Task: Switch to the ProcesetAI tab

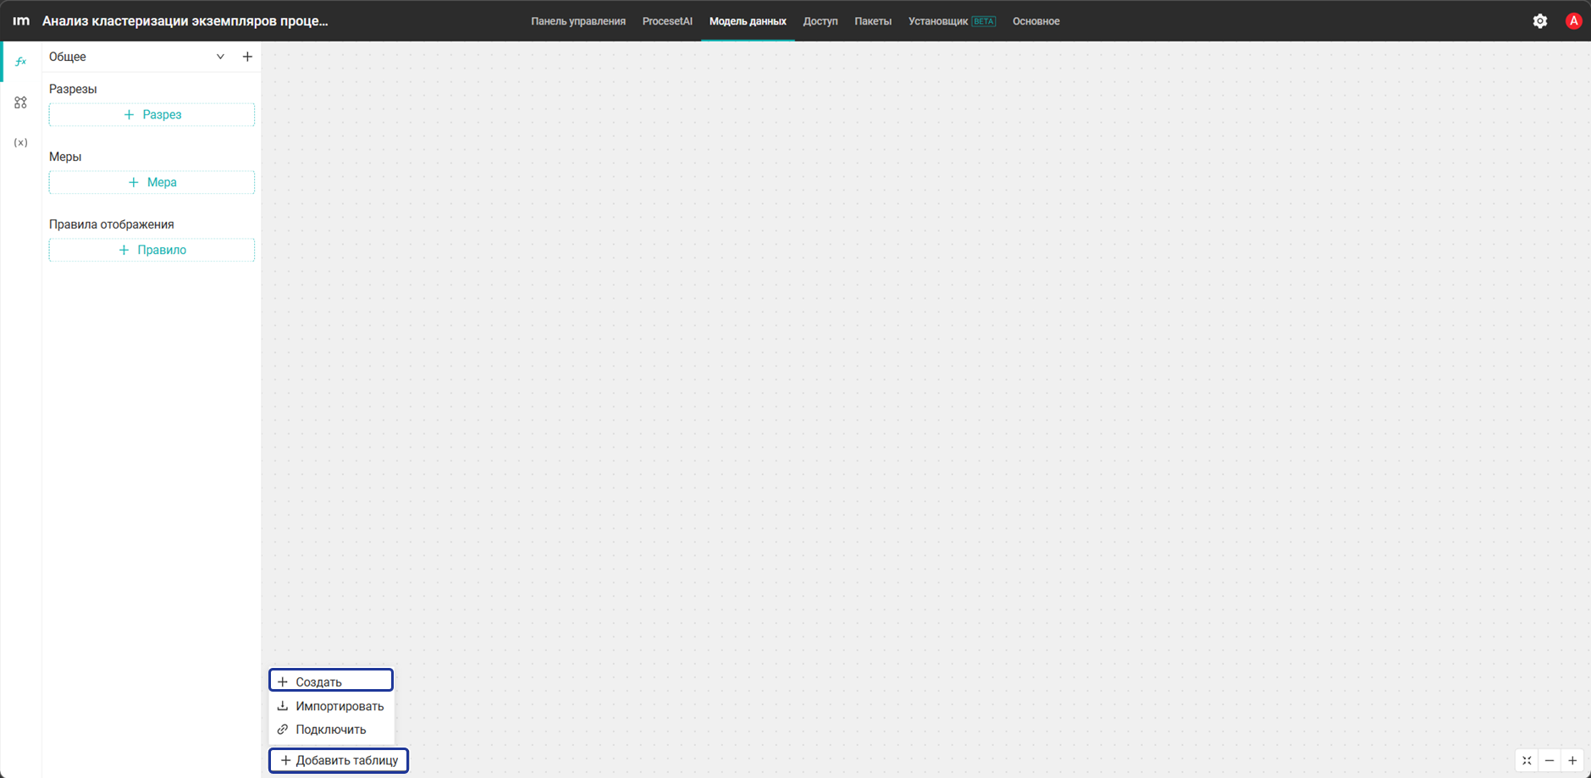Action: [667, 21]
